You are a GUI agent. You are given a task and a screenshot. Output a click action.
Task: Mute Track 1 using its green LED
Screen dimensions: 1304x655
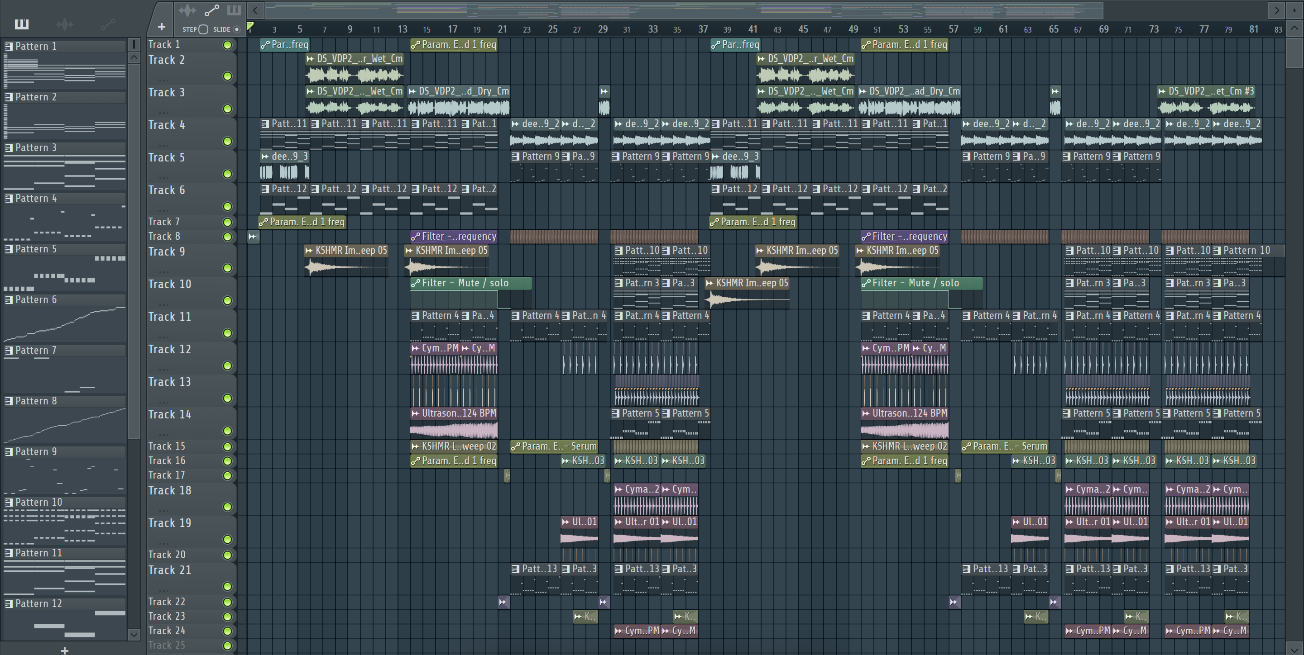coord(228,45)
